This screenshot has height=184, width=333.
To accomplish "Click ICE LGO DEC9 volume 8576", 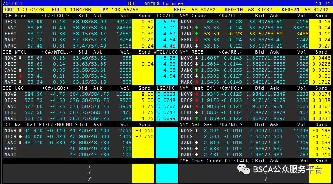I will click(x=125, y=100).
